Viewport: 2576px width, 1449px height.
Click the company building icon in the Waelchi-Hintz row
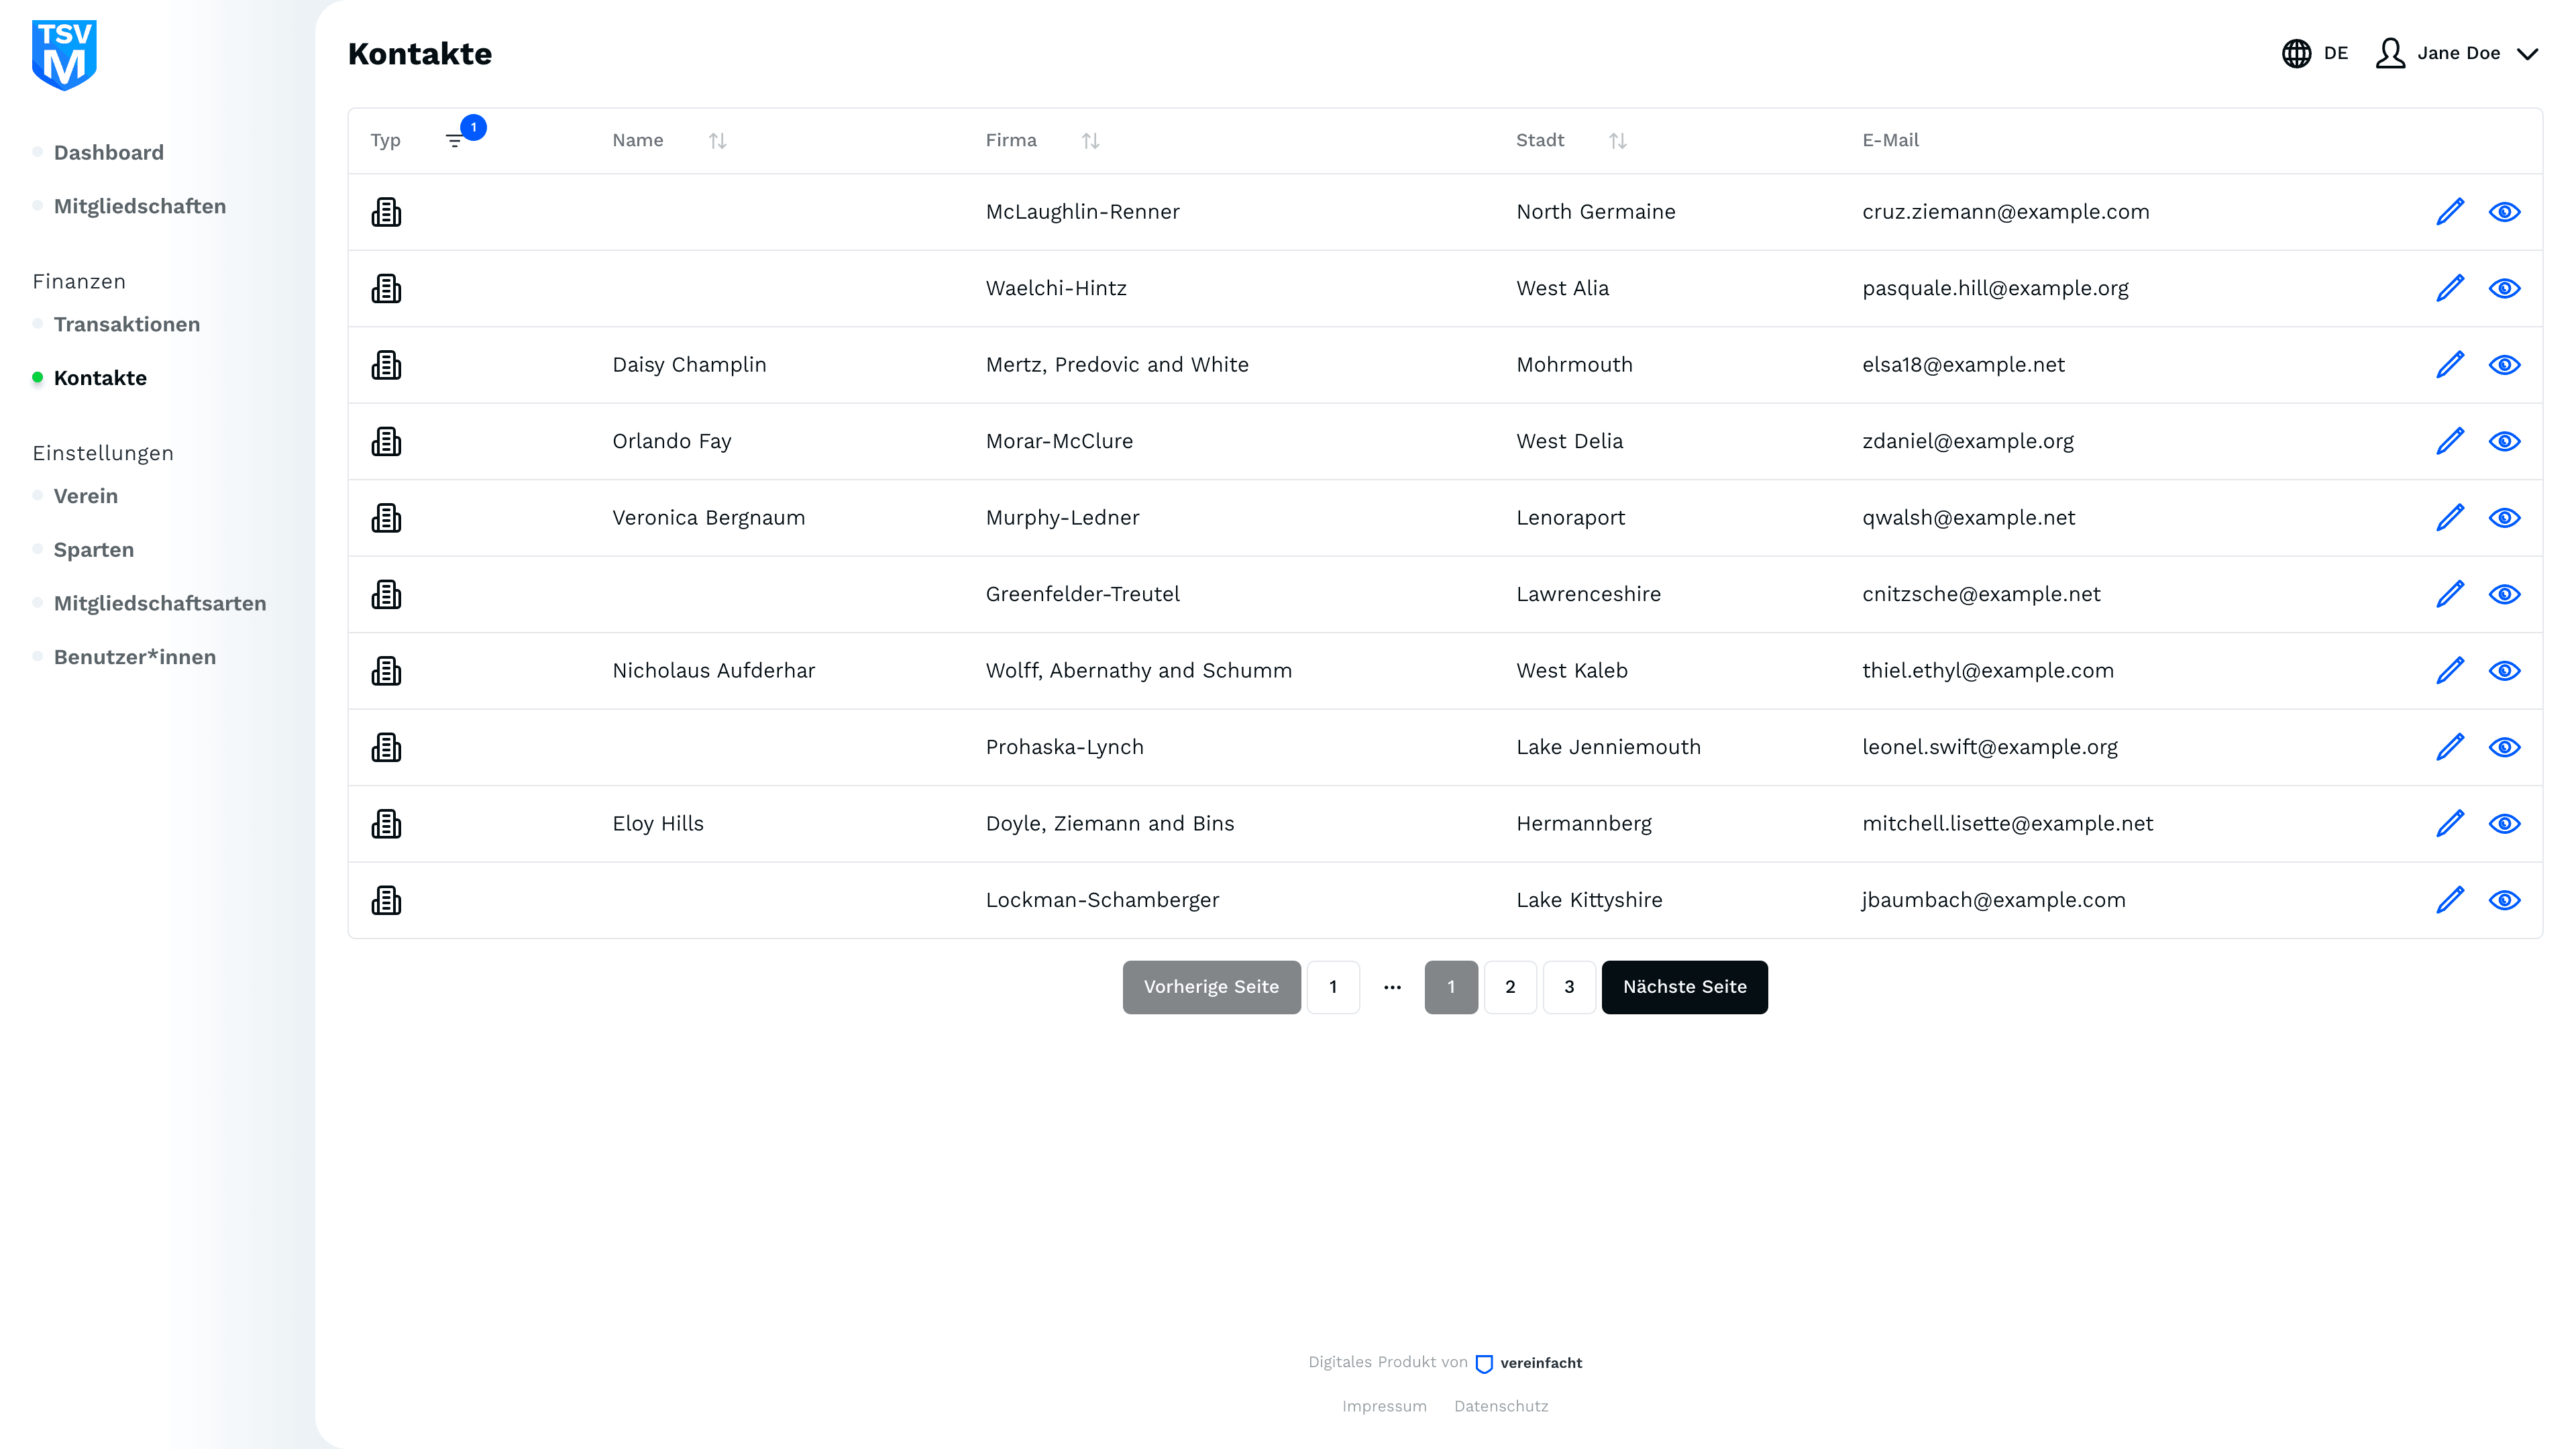tap(386, 289)
